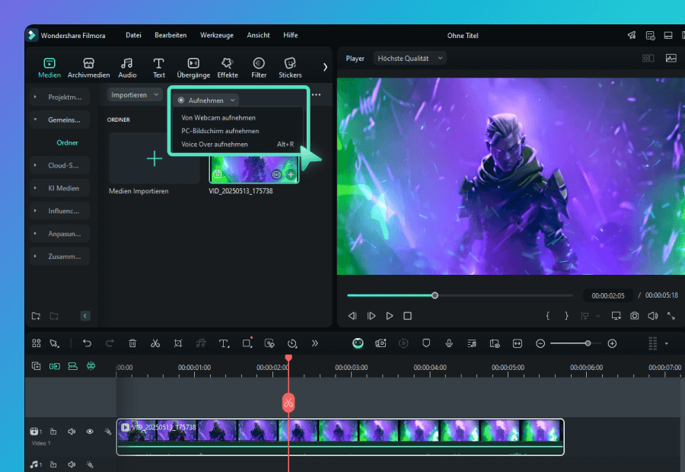Open the Medien tab
Image resolution: width=685 pixels, height=472 pixels.
click(x=49, y=68)
